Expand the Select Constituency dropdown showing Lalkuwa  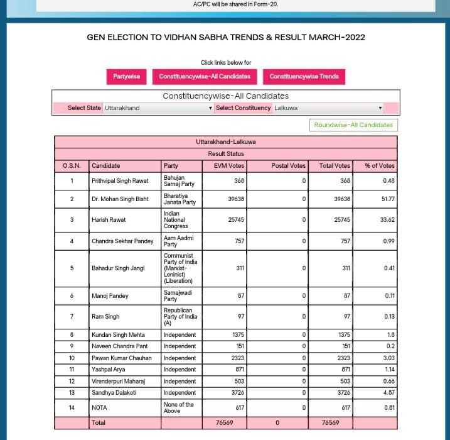point(328,108)
